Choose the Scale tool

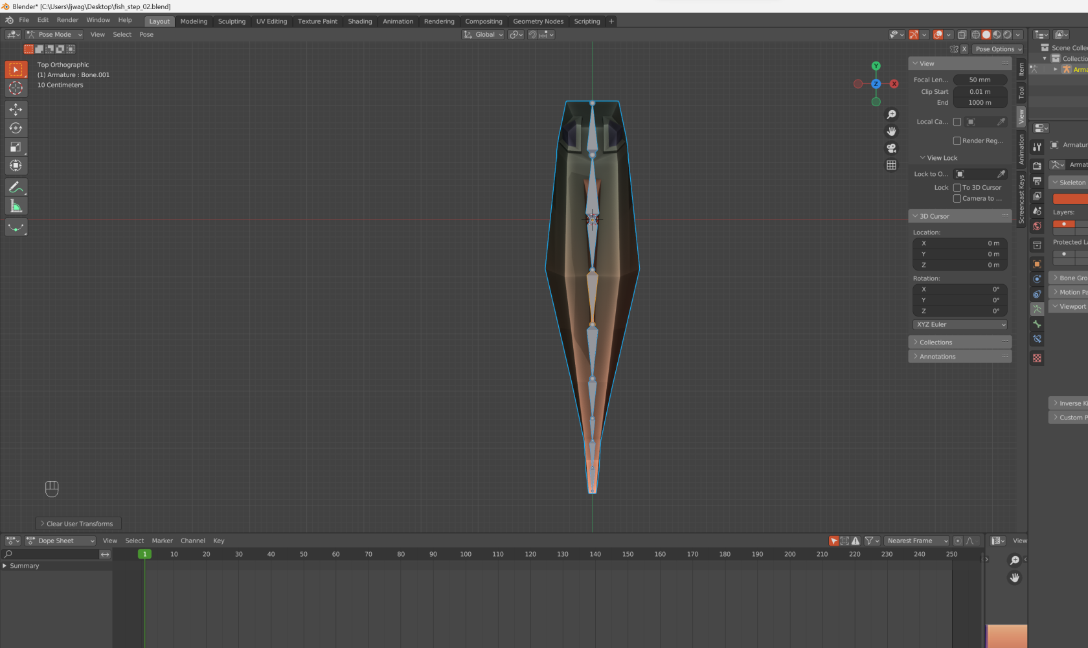16,147
